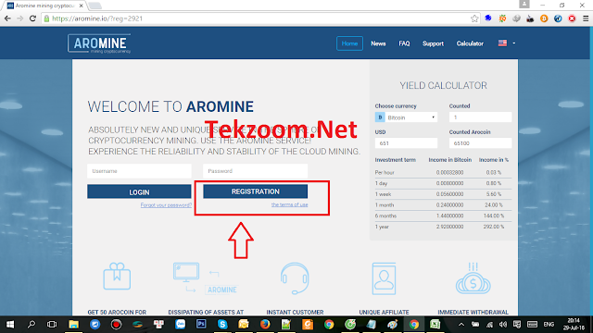Click the browser address bar URL
Image resolution: width=593 pixels, height=333 pixels.
pos(97,18)
